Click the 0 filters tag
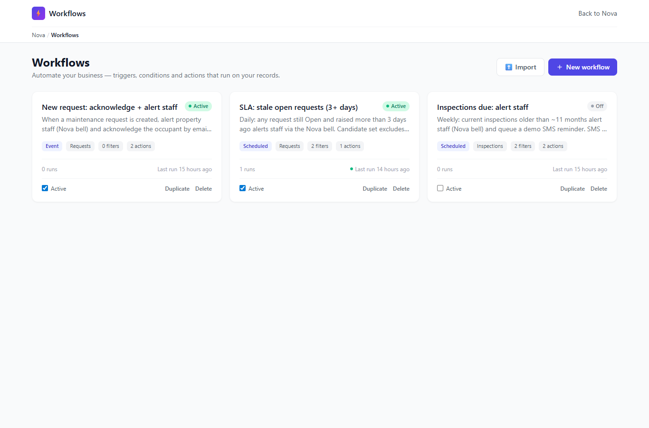The width and height of the screenshot is (649, 428). pos(111,146)
